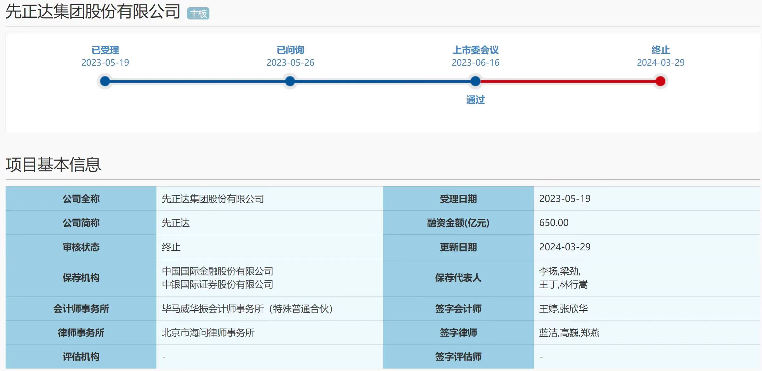This screenshot has height=371, width=762.
Task: Click the date 2023-05-26 in timeline
Action: (x=290, y=63)
